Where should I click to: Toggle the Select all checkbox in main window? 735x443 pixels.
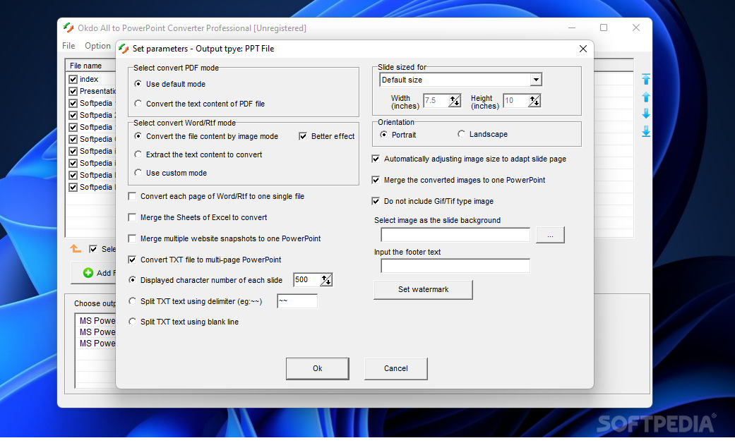click(x=92, y=249)
